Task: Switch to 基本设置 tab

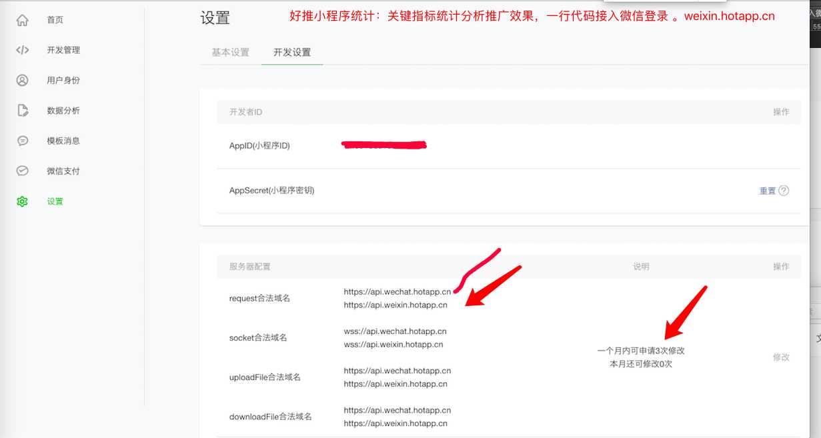Action: (x=230, y=52)
